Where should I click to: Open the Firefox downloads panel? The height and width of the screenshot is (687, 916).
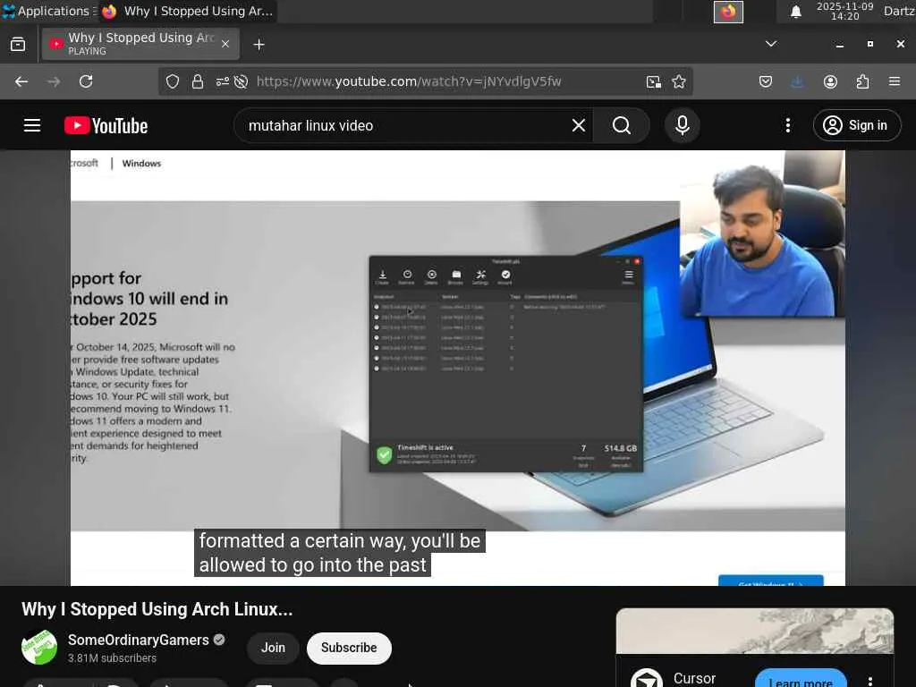point(797,81)
